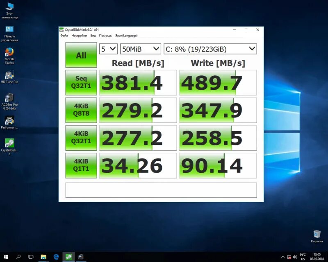328x262 pixels.
Task: Select the CrystalDisk... 6 desktop shortcut
Action: coord(9,147)
